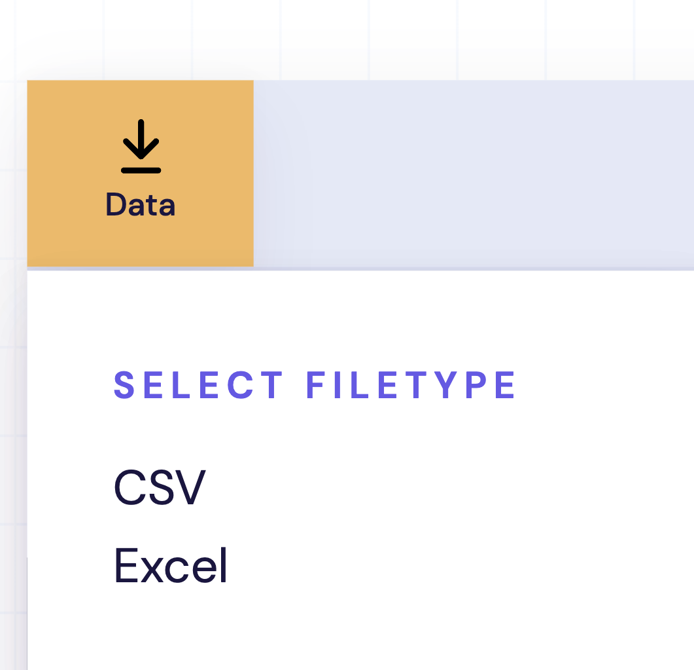Screen dimensions: 694x670
Task: Click the horizontal base line of download icon
Action: [141, 170]
